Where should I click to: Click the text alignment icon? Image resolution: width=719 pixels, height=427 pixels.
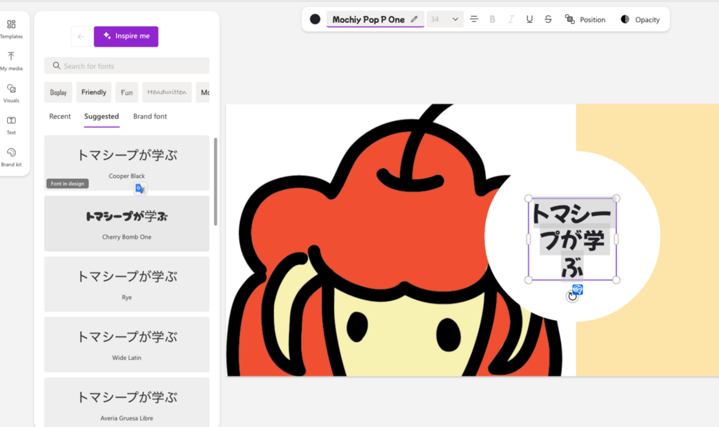point(474,19)
